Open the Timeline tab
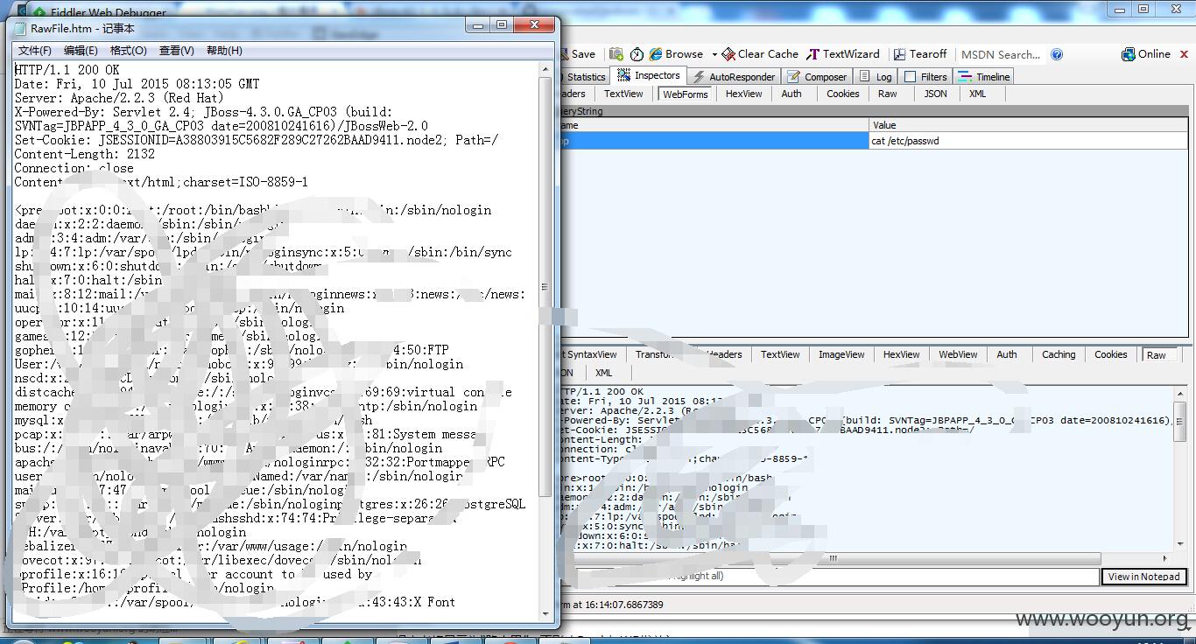Image resolution: width=1196 pixels, height=644 pixels. (985, 77)
